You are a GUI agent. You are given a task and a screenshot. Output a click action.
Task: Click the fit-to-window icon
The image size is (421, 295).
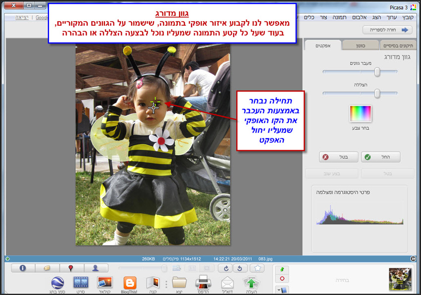point(207,268)
